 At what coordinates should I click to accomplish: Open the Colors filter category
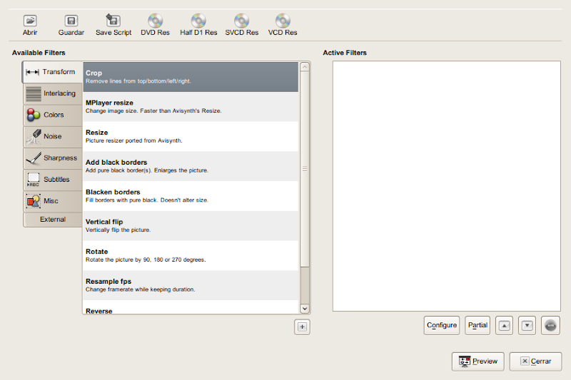pos(52,115)
